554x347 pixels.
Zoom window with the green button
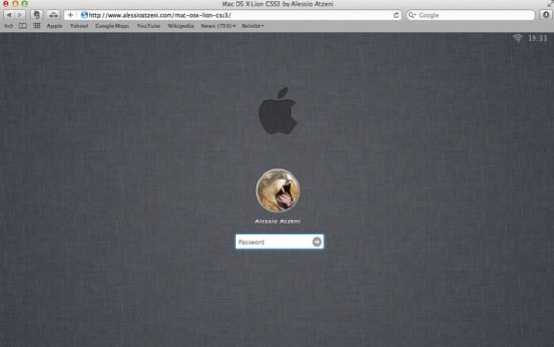point(24,4)
